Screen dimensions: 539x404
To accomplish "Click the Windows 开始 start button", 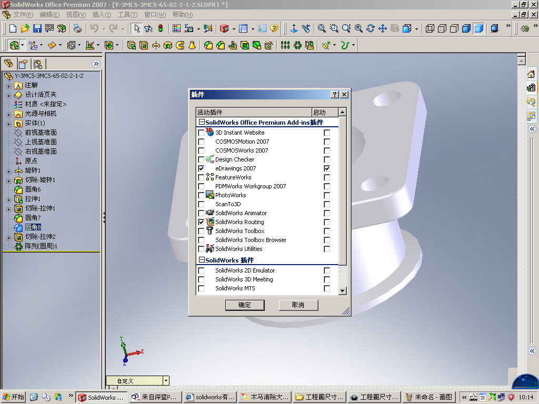I will pos(14,397).
